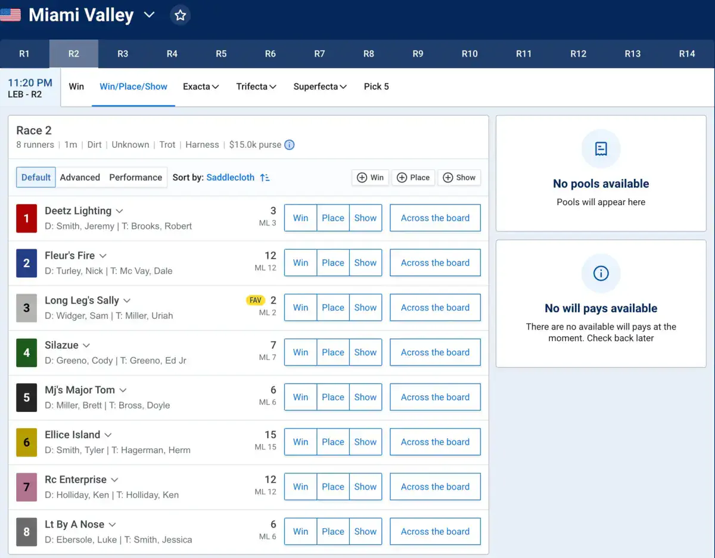This screenshot has height=558, width=715.
Task: Add all runners to Show
Action: pyautogui.click(x=459, y=178)
